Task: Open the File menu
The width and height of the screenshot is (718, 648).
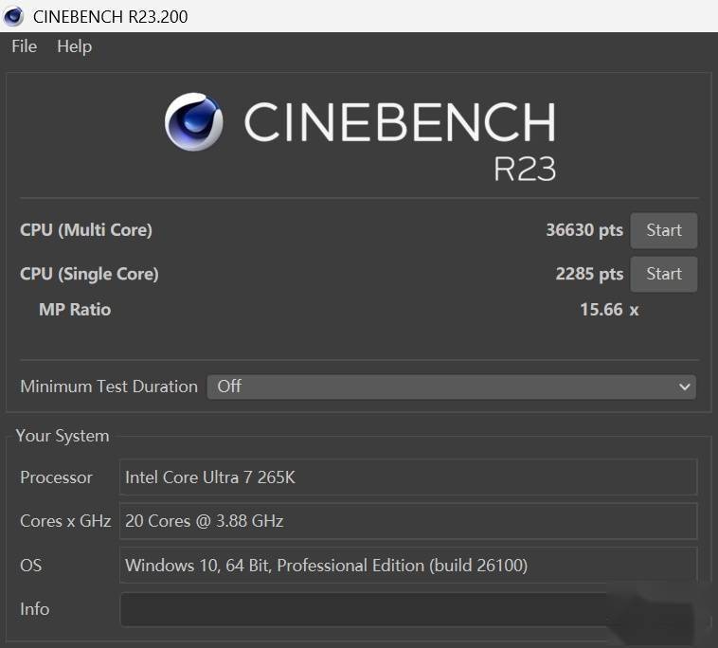Action: click(25, 46)
